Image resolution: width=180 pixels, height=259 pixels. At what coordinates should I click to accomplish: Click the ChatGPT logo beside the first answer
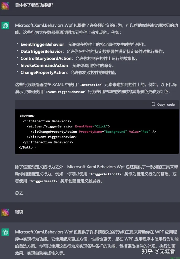coord(5,25)
